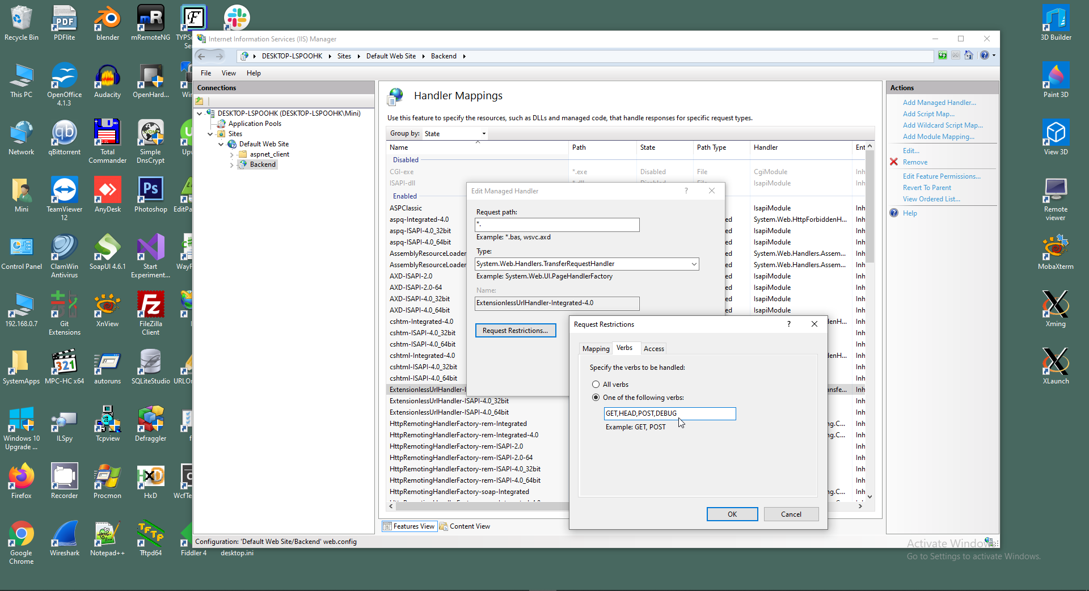This screenshot has height=591, width=1089.
Task: Click breadcrumb arrow after Default Web Site
Action: click(x=423, y=56)
